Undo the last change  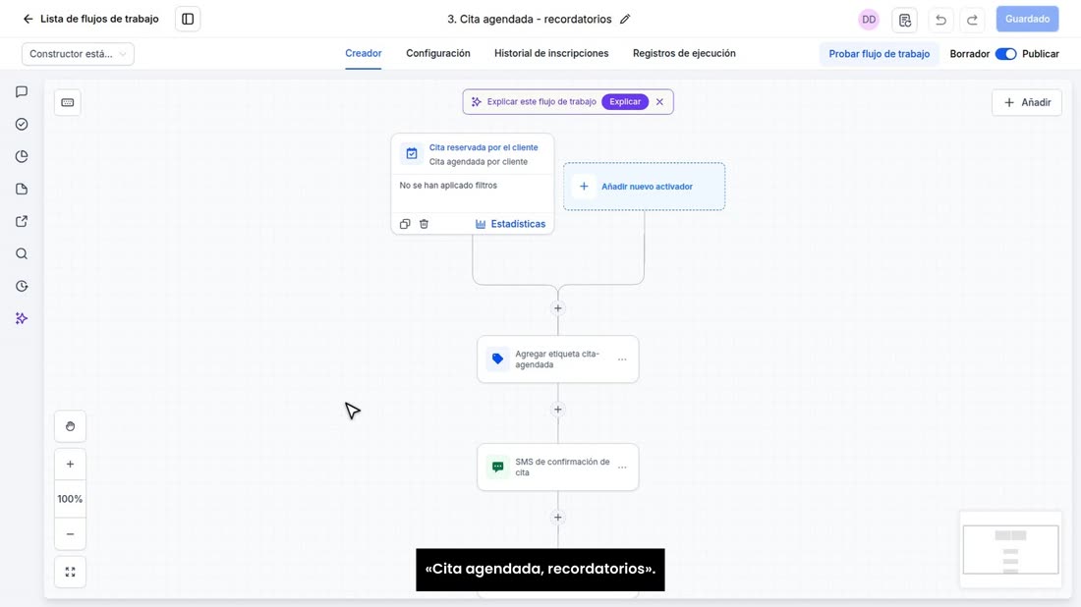coord(940,20)
